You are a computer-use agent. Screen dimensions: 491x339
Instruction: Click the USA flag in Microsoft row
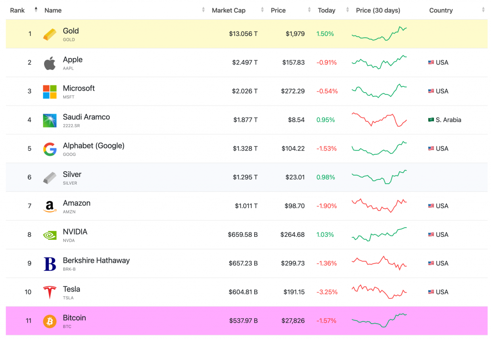431,91
